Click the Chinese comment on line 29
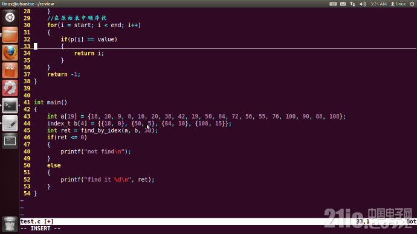The width and height of the screenshot is (417, 234). 77,18
